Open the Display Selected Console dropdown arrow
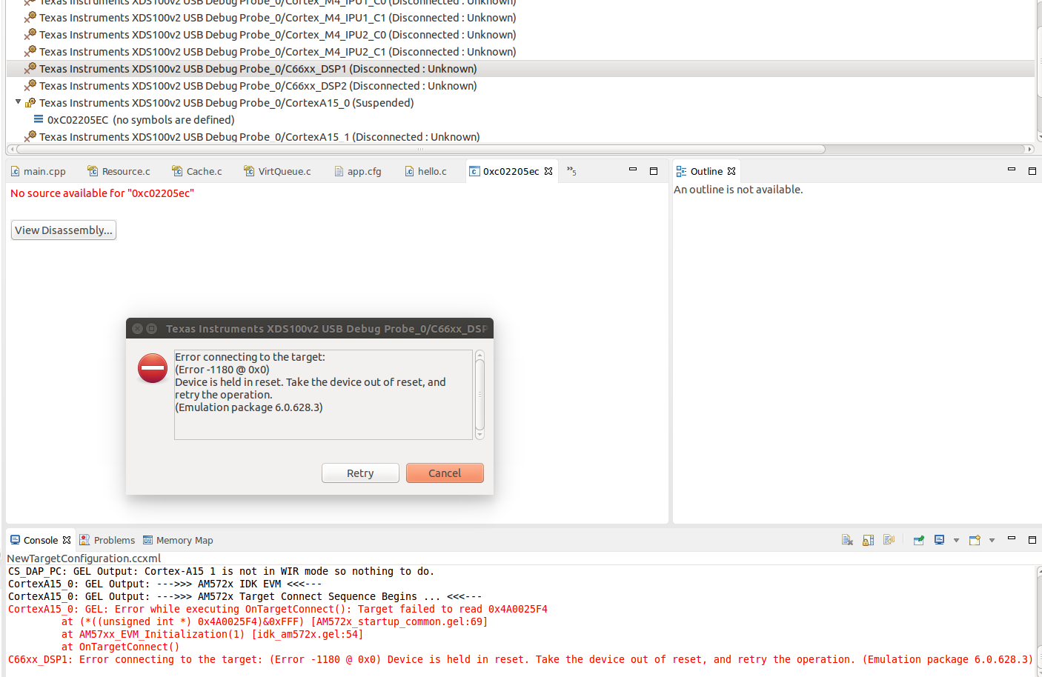The width and height of the screenshot is (1042, 677). 956,541
